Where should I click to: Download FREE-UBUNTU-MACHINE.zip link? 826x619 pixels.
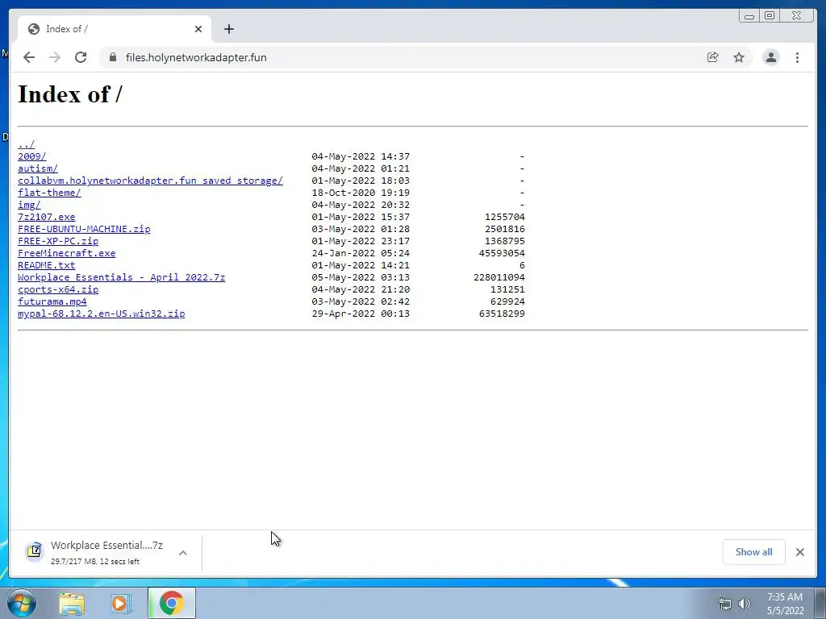84,229
